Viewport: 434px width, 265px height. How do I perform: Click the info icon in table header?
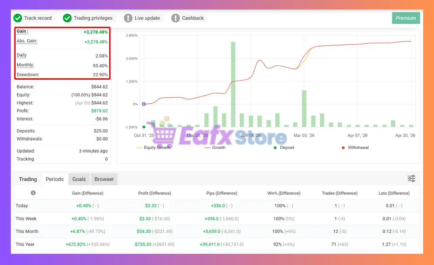coord(33,193)
